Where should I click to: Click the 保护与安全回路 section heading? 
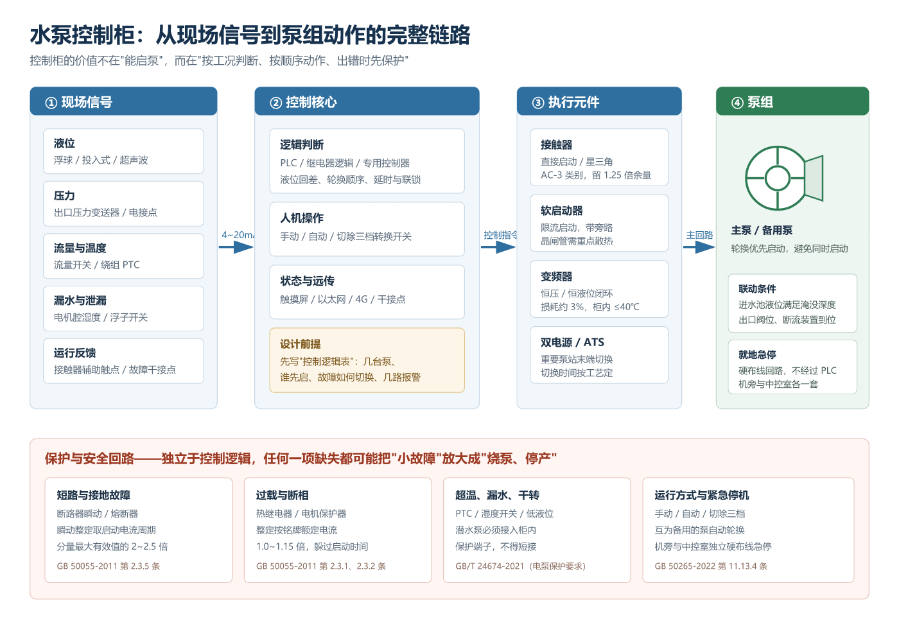301,458
